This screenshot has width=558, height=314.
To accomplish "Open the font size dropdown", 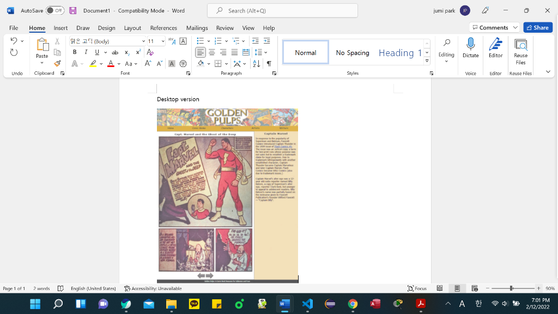I will 163,41.
